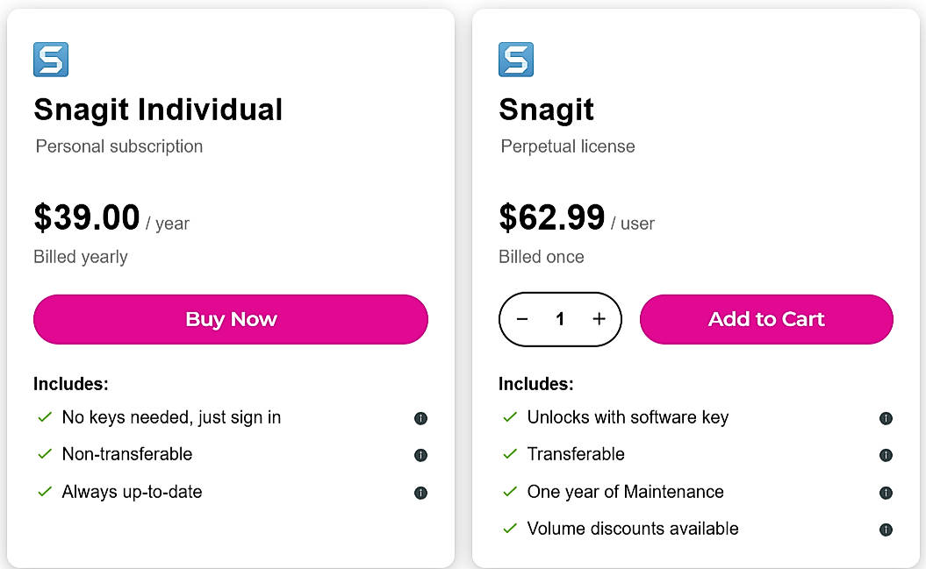This screenshot has width=926, height=569.
Task: Click the green checkmark beside 'Transferable'
Action: pos(509,454)
